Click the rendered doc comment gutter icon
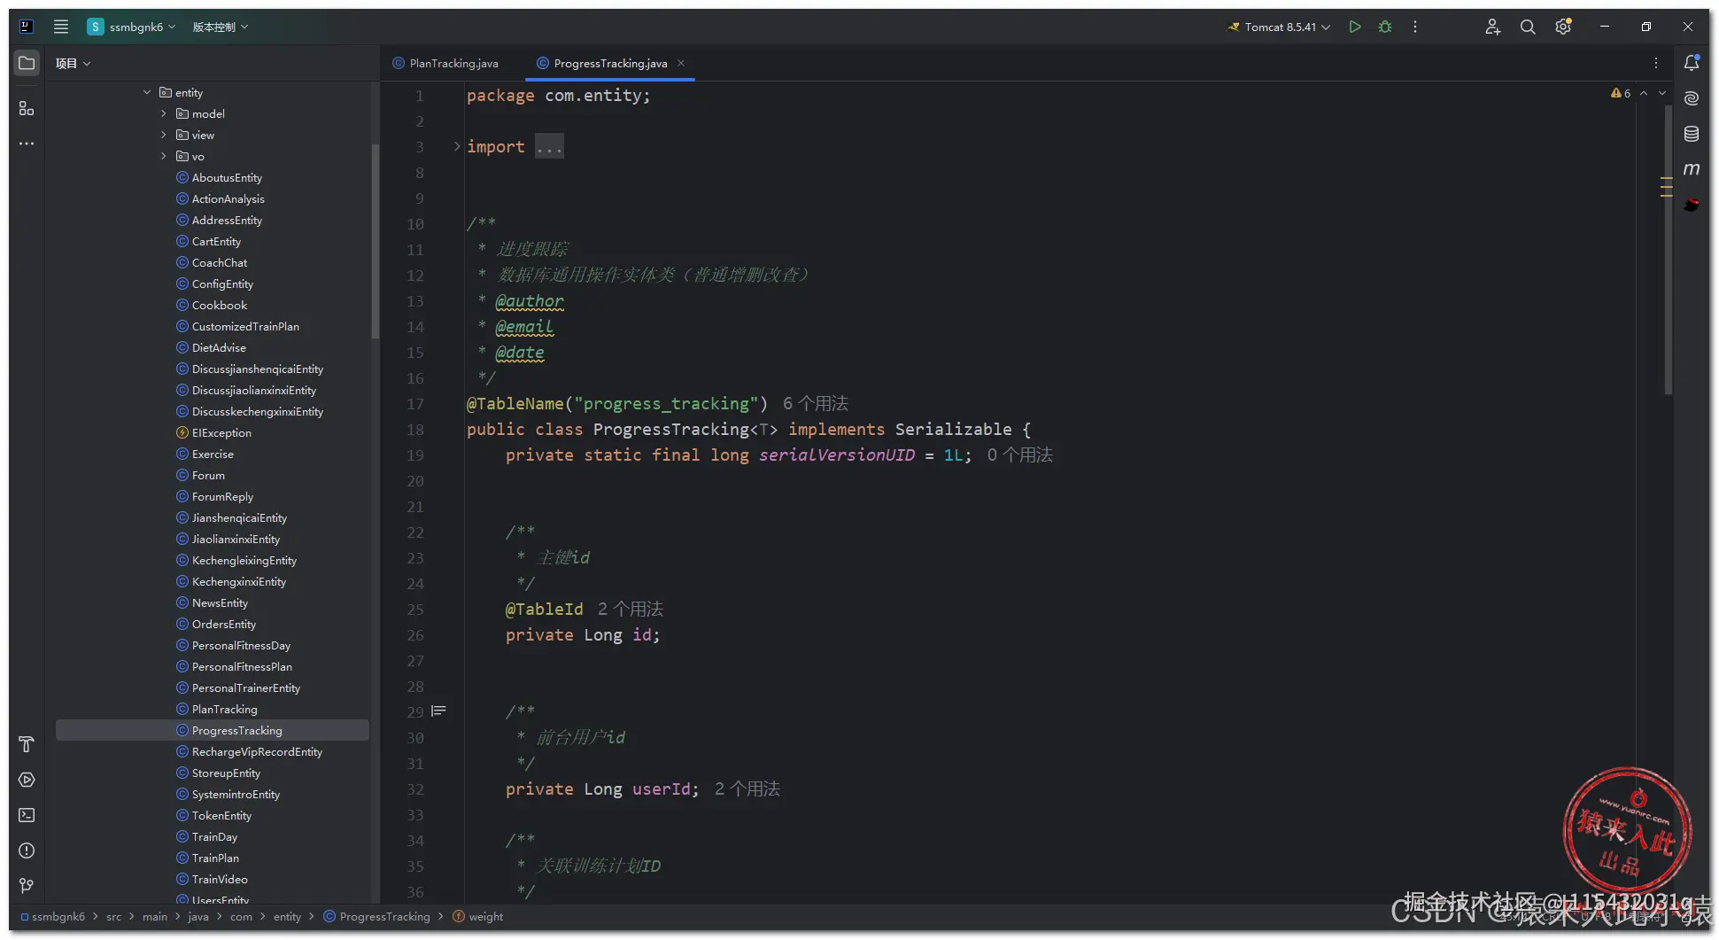Viewport: 1719px width, 940px height. (438, 711)
